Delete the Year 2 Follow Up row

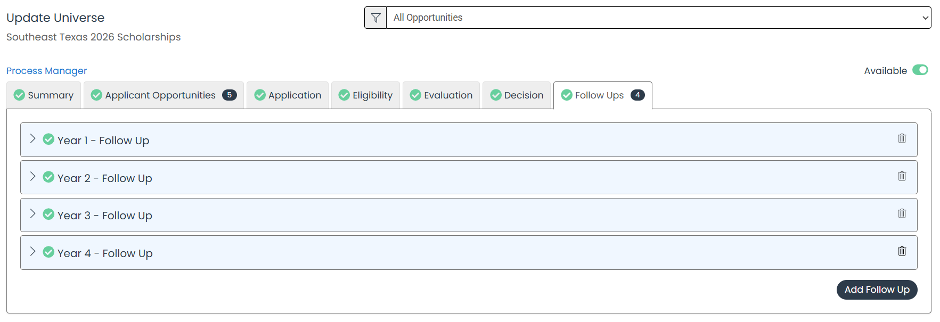tap(902, 176)
